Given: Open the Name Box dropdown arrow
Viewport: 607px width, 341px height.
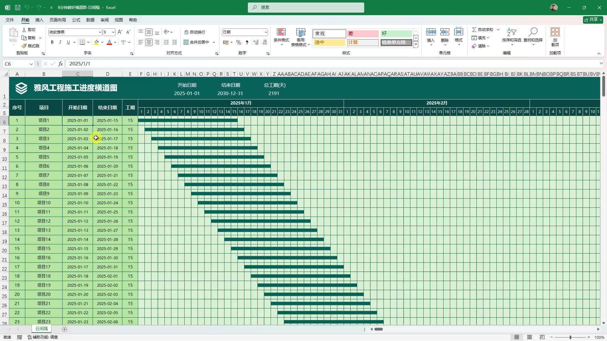Looking at the screenshot, I should 31,64.
